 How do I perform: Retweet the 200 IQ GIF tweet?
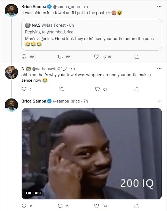pyautogui.click(x=60, y=206)
